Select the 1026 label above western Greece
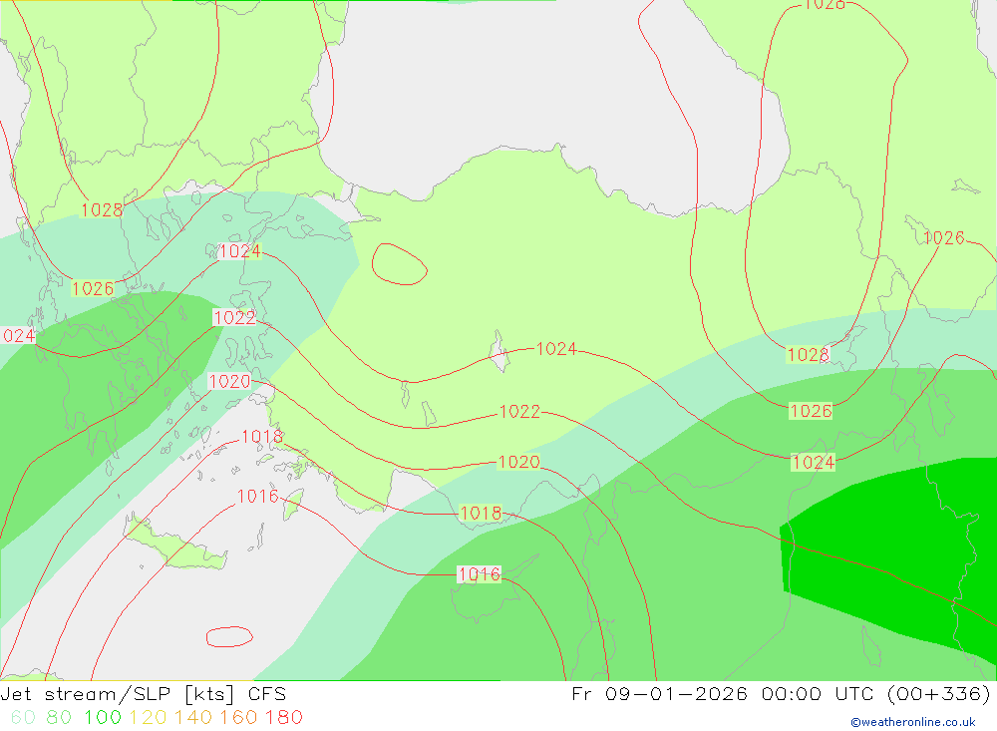Viewport: 997px width, 731px height. 93,288
